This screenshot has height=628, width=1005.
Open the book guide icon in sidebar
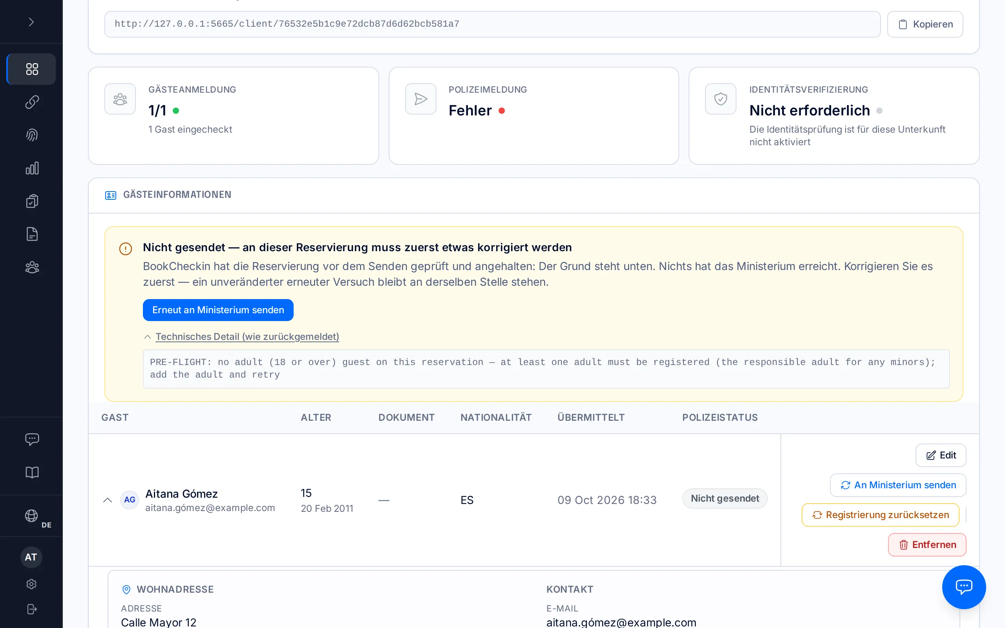[x=31, y=472]
